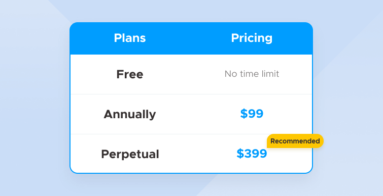This screenshot has height=196, width=383.
Task: Click the dollar sign in the $399 price
Action: coord(240,154)
